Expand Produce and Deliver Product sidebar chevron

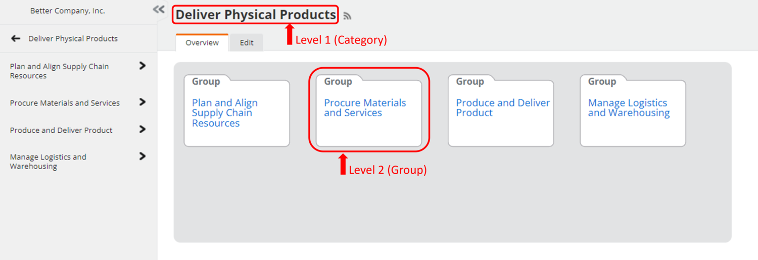coord(143,129)
